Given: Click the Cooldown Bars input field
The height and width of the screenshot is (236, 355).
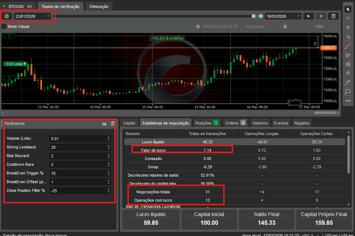Looking at the screenshot, I should pyautogui.click(x=78, y=164).
